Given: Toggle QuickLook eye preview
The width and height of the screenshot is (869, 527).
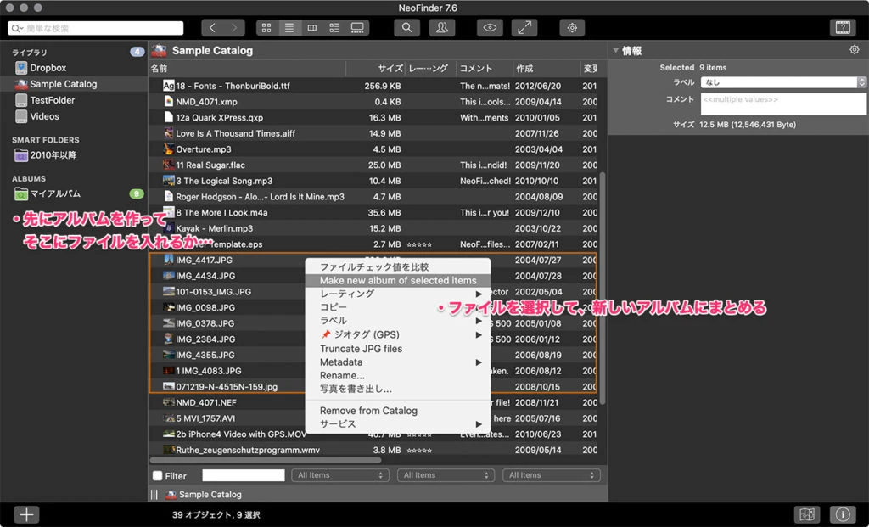Looking at the screenshot, I should point(490,28).
